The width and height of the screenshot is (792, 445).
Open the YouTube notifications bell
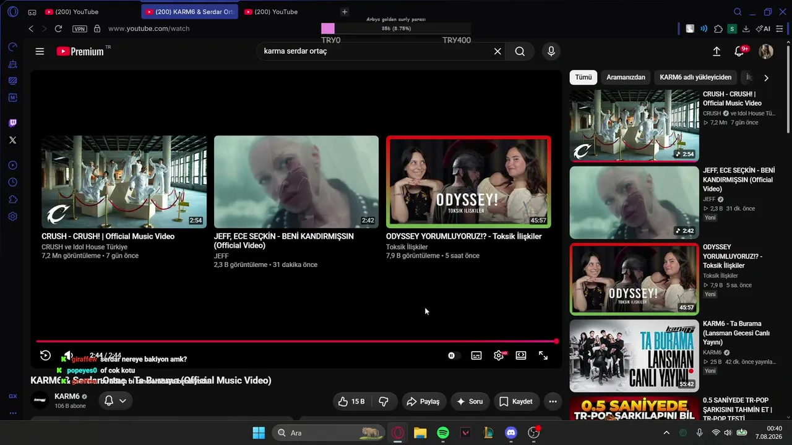click(739, 51)
